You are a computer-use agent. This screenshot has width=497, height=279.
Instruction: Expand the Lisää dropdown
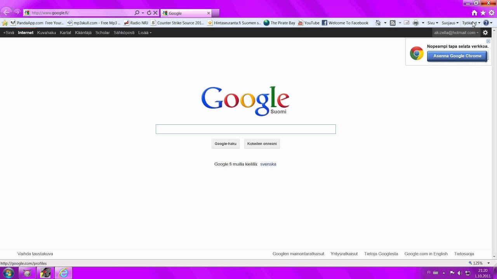(145, 33)
